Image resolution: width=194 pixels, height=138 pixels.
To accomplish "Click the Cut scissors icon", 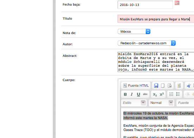I will pos(189,86).
